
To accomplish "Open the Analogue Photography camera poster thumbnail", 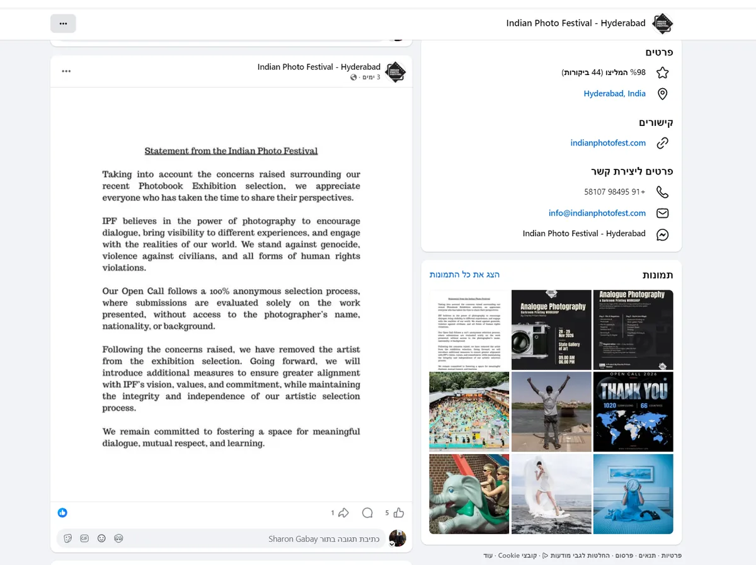I will pyautogui.click(x=551, y=329).
